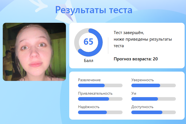Image resolution: width=186 pixels, height=124 pixels.
Task: Click the Развлечение label
Action: [x=89, y=80]
